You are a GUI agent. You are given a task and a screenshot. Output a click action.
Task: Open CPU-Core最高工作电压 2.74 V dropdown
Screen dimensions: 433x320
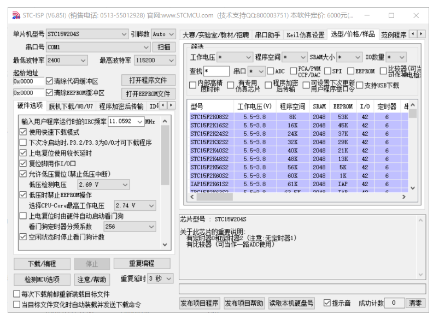click(x=135, y=205)
